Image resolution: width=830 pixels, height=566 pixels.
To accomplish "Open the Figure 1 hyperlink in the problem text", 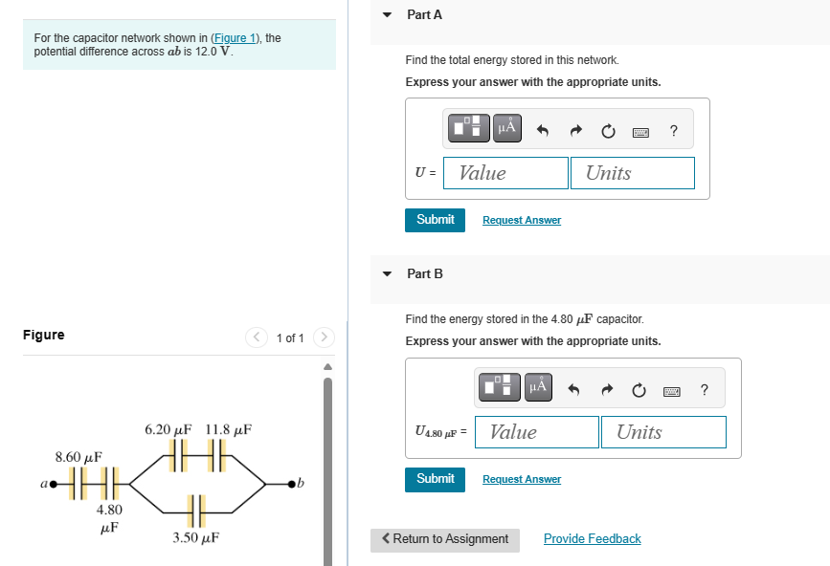I will pyautogui.click(x=235, y=37).
